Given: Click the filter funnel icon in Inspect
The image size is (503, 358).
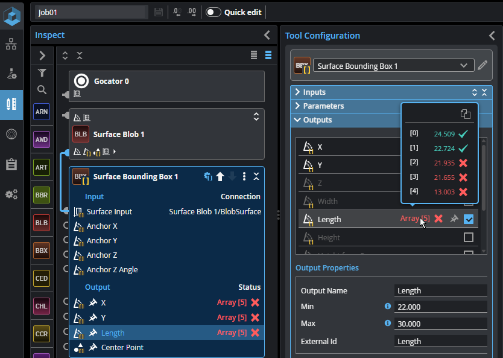Looking at the screenshot, I should [x=42, y=73].
